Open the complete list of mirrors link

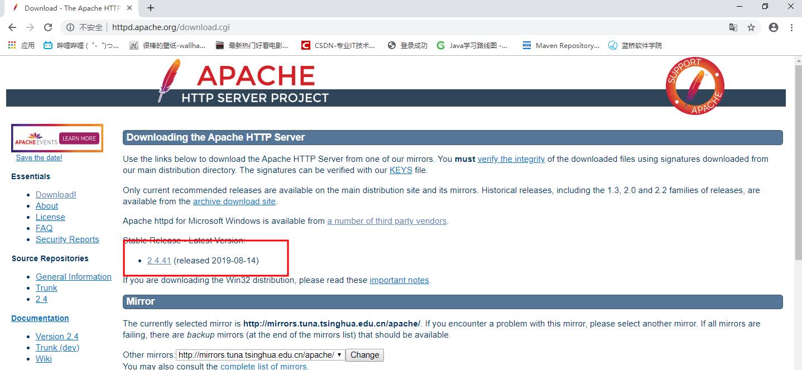263,367
